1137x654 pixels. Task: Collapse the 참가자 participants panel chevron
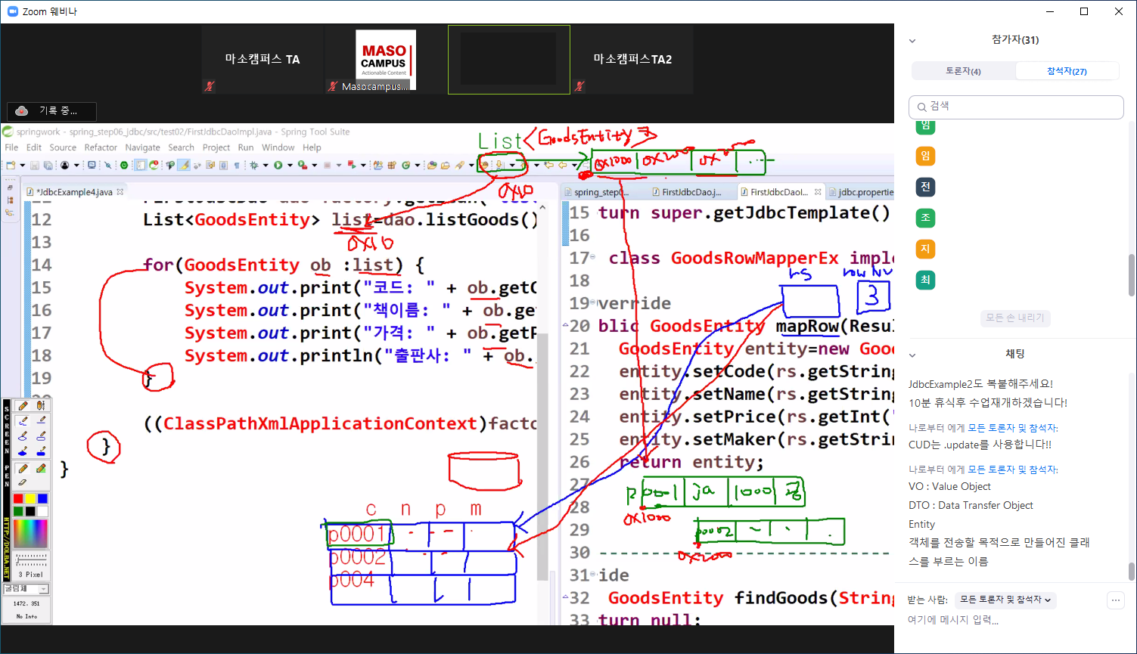click(x=912, y=41)
